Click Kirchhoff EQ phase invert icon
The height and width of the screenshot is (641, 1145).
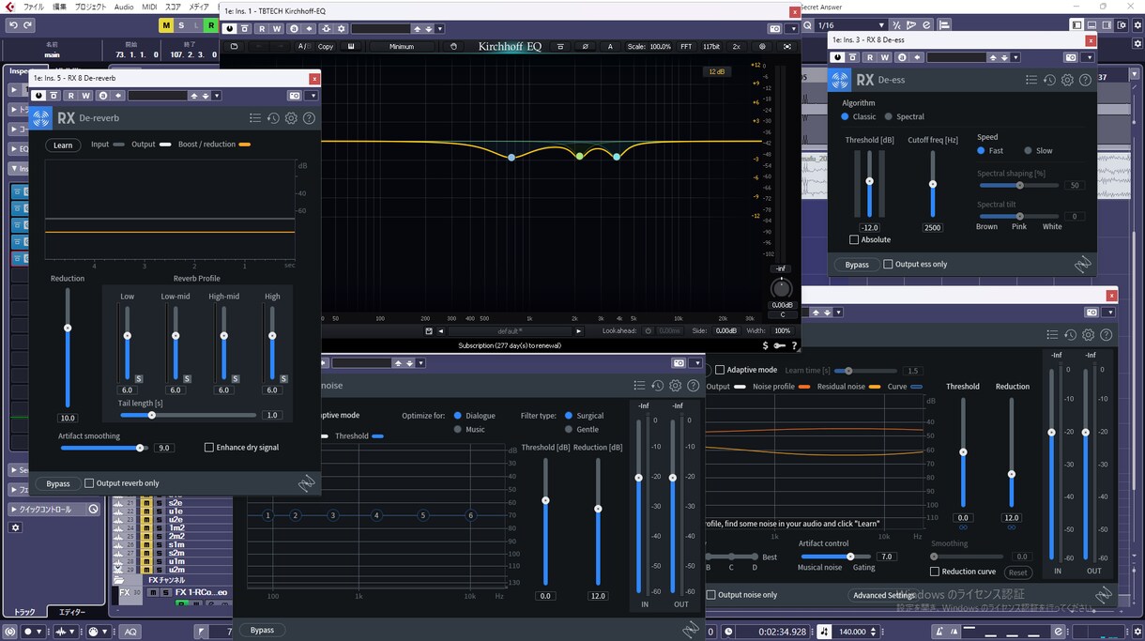point(586,46)
